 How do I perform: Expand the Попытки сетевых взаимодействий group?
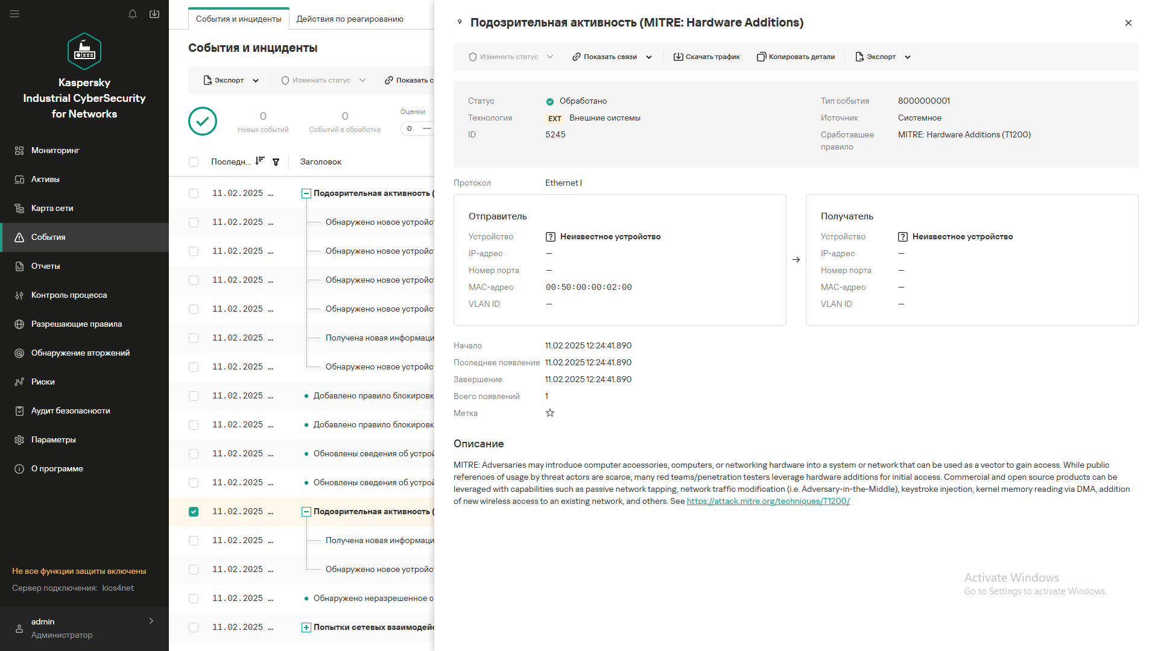click(306, 627)
